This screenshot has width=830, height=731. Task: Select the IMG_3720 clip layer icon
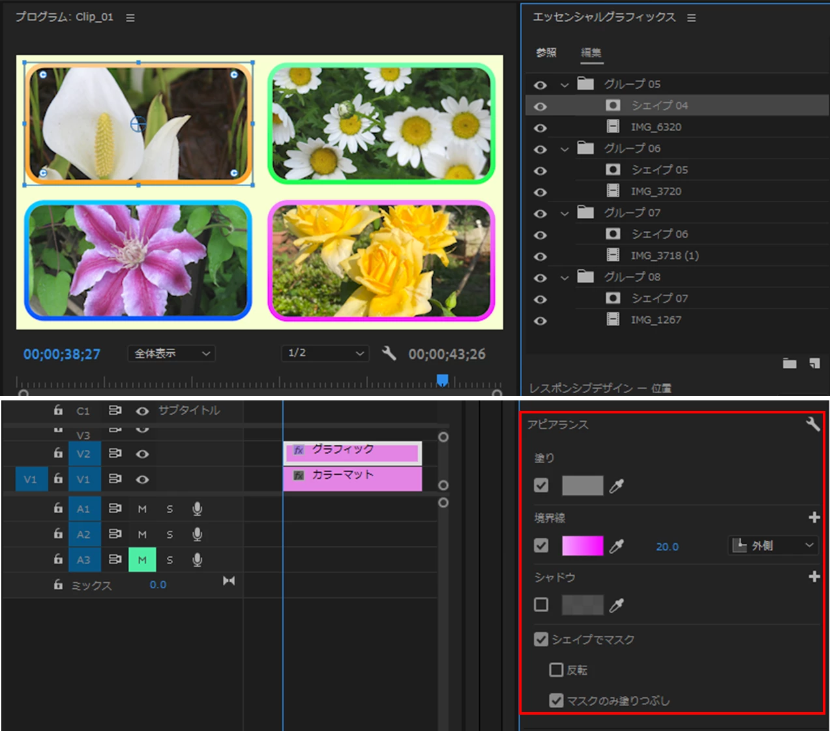coord(613,190)
